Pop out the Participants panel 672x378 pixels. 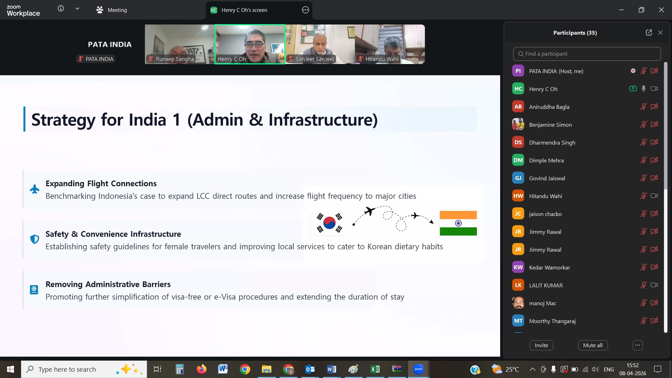pos(649,32)
